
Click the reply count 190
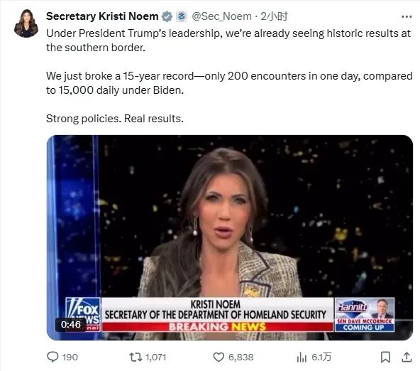click(70, 357)
